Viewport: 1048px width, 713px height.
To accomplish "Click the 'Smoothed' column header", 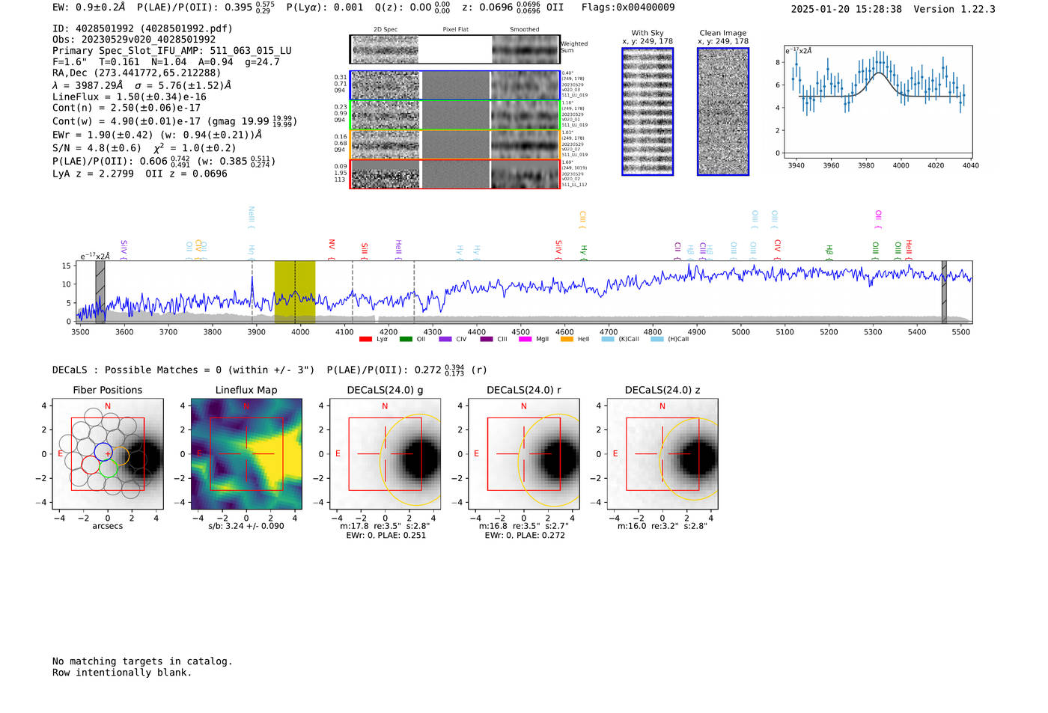I will point(525,30).
